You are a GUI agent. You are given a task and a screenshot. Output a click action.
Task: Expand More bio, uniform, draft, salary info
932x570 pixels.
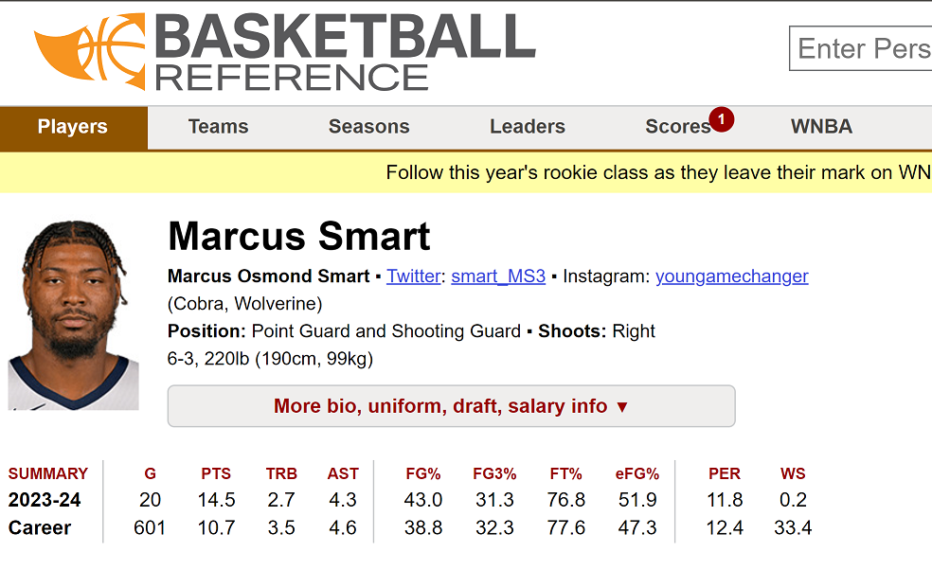point(451,406)
